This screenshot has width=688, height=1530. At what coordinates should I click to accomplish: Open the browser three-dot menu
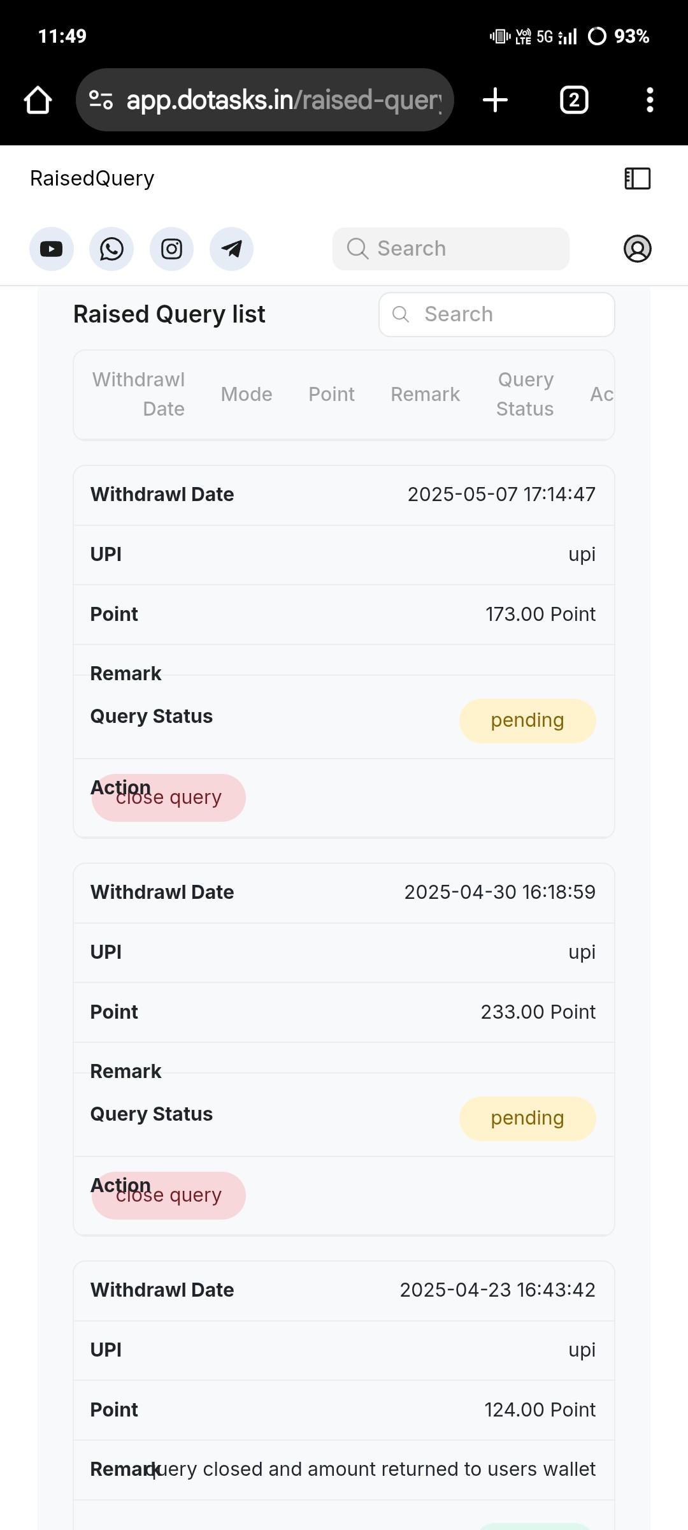point(650,100)
